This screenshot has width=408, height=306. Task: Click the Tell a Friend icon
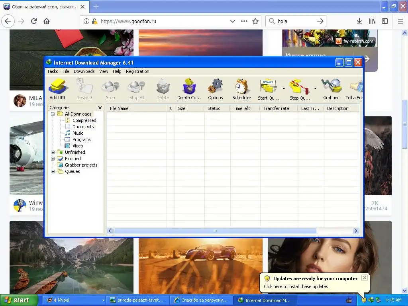[354, 89]
